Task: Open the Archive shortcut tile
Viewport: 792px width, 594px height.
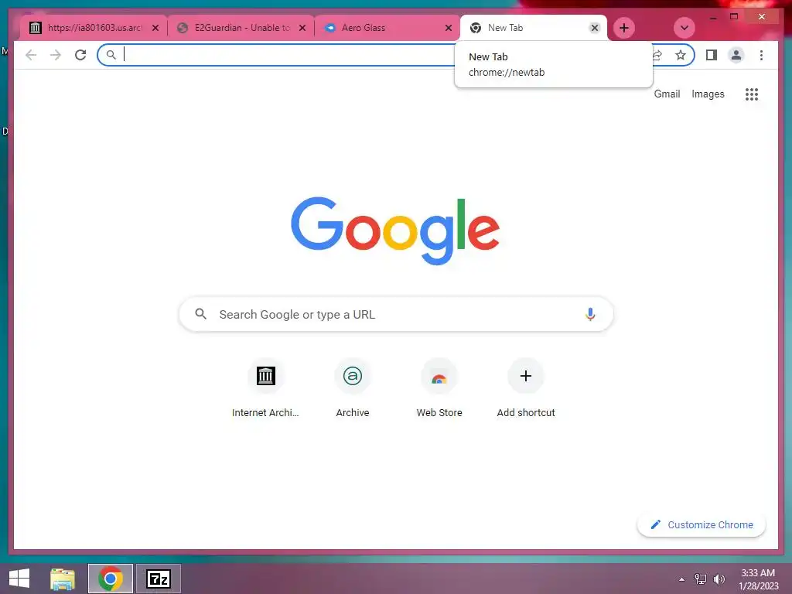Action: (353, 388)
